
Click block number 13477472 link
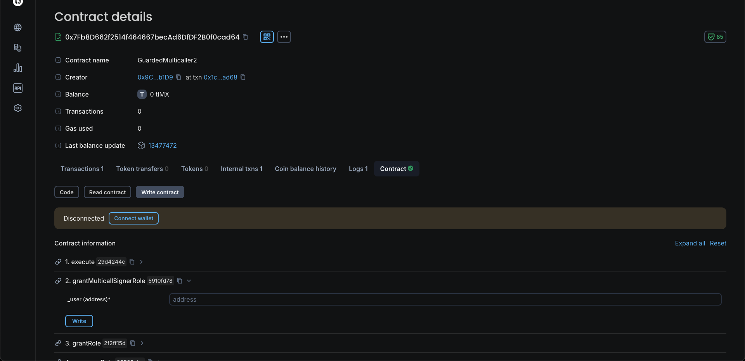point(163,145)
